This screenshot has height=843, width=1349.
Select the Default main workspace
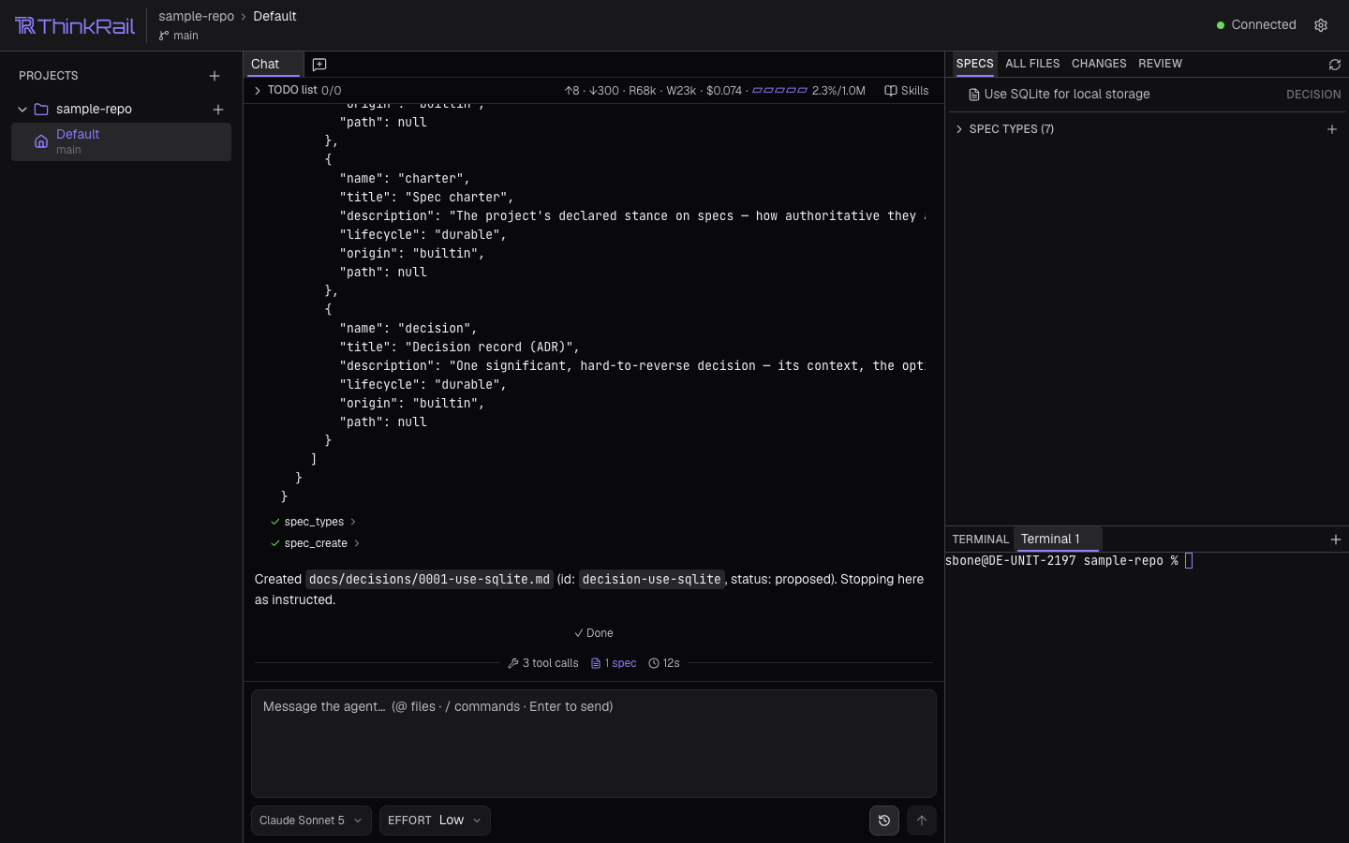(121, 141)
